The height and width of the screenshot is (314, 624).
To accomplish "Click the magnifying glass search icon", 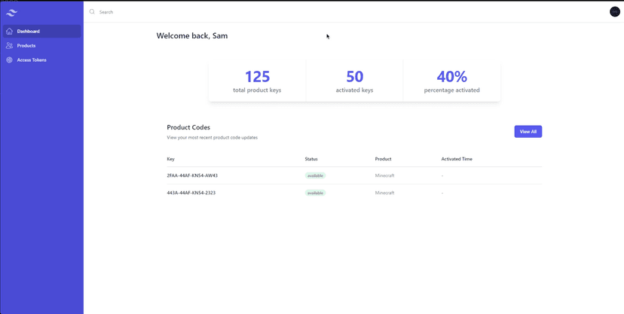I will click(x=92, y=12).
